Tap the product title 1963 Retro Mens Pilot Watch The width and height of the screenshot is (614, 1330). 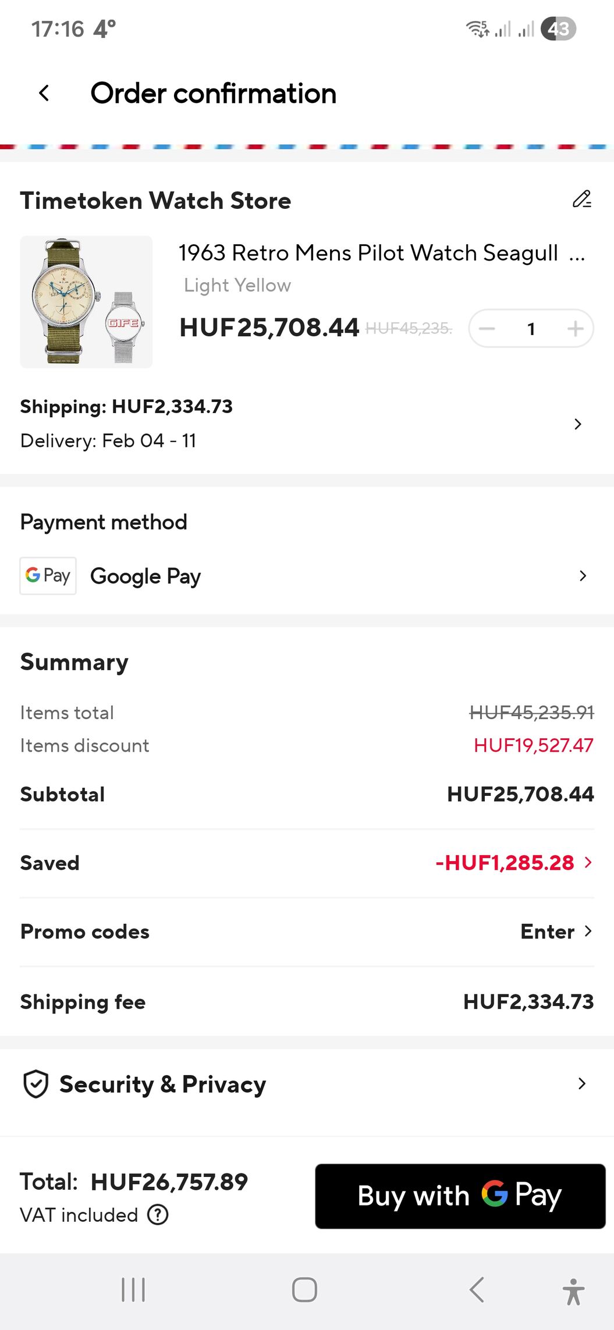click(368, 253)
